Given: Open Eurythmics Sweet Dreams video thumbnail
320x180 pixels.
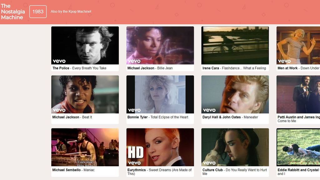Looking at the screenshot, I should pyautogui.click(x=160, y=147).
